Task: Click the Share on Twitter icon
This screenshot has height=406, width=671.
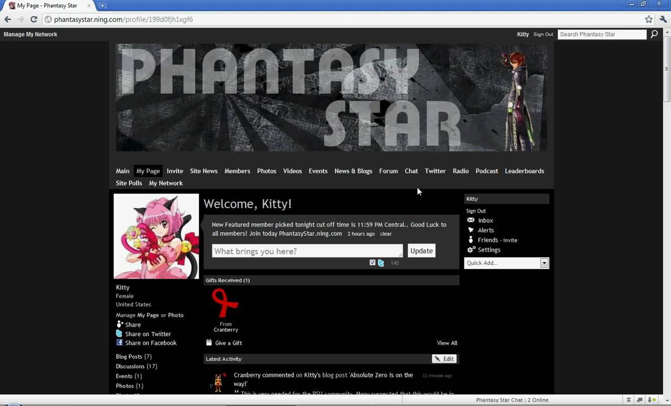Action: [119, 334]
